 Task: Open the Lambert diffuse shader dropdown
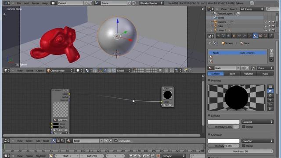point(257,122)
